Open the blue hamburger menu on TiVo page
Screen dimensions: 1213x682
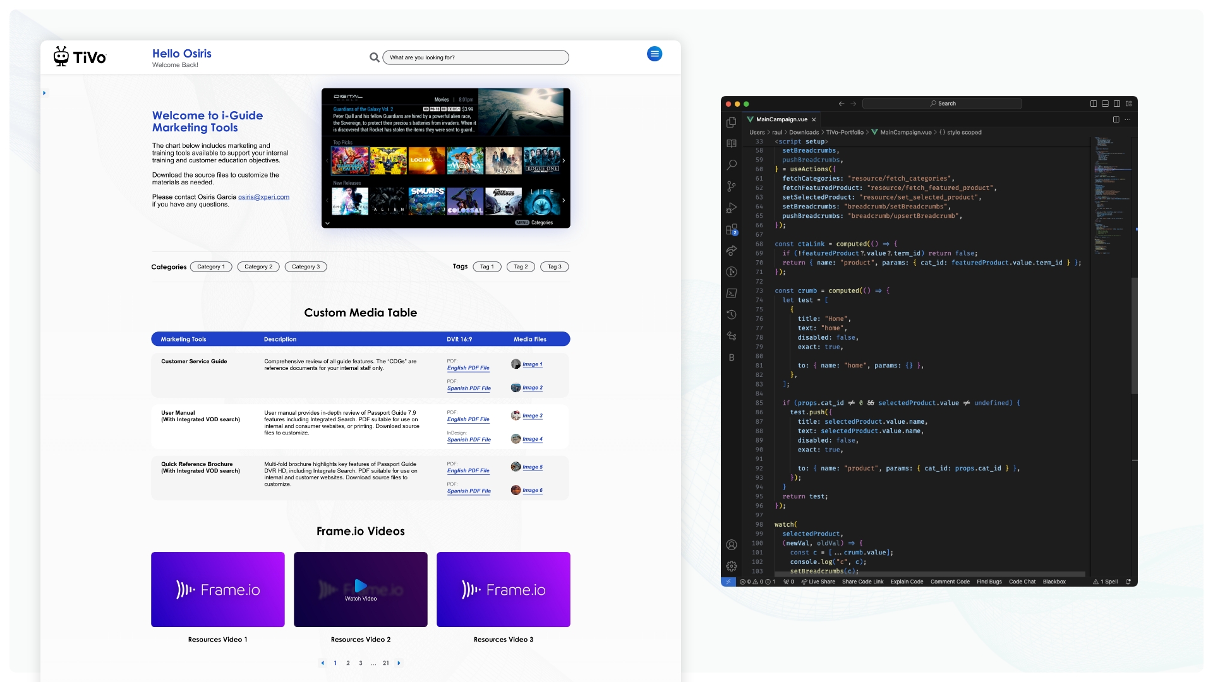[x=655, y=54]
